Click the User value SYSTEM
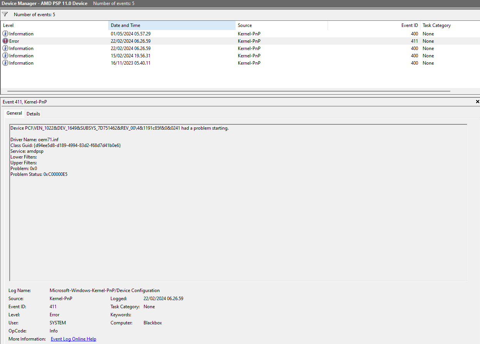 coord(58,323)
